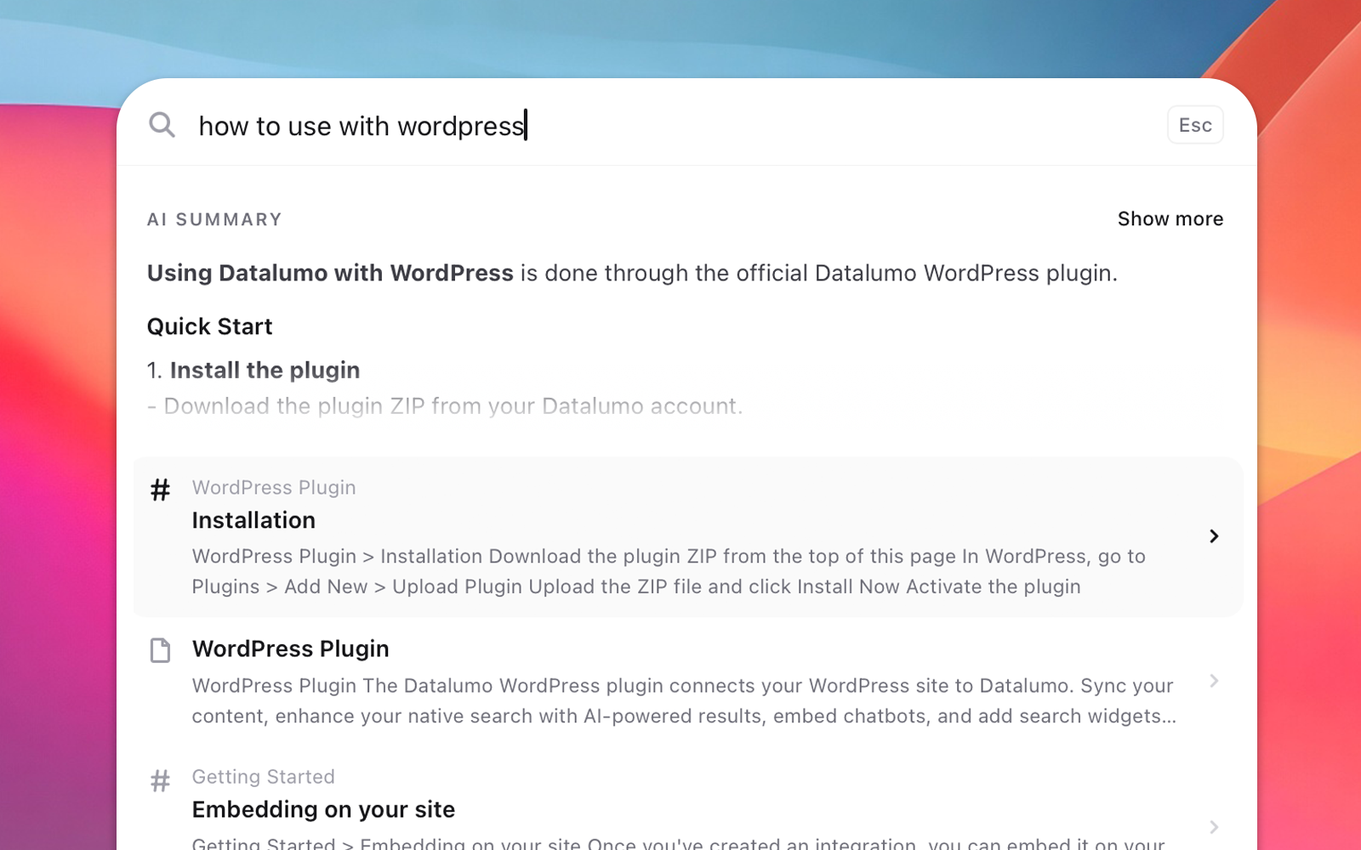The width and height of the screenshot is (1361, 850).
Task: Click the Getting Started breadcrumb label
Action: coord(263,777)
